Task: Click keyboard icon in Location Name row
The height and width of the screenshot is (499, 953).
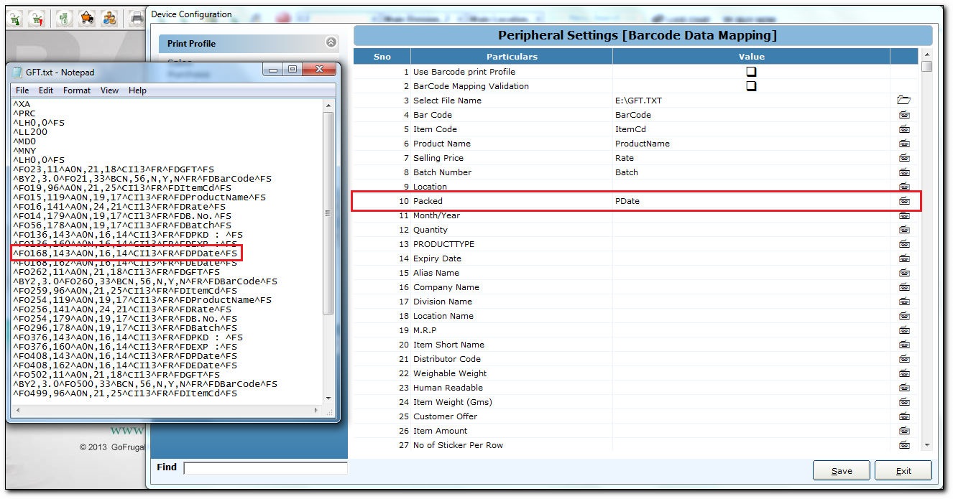Action: point(904,316)
